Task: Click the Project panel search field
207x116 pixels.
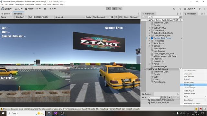Action: click(154, 97)
